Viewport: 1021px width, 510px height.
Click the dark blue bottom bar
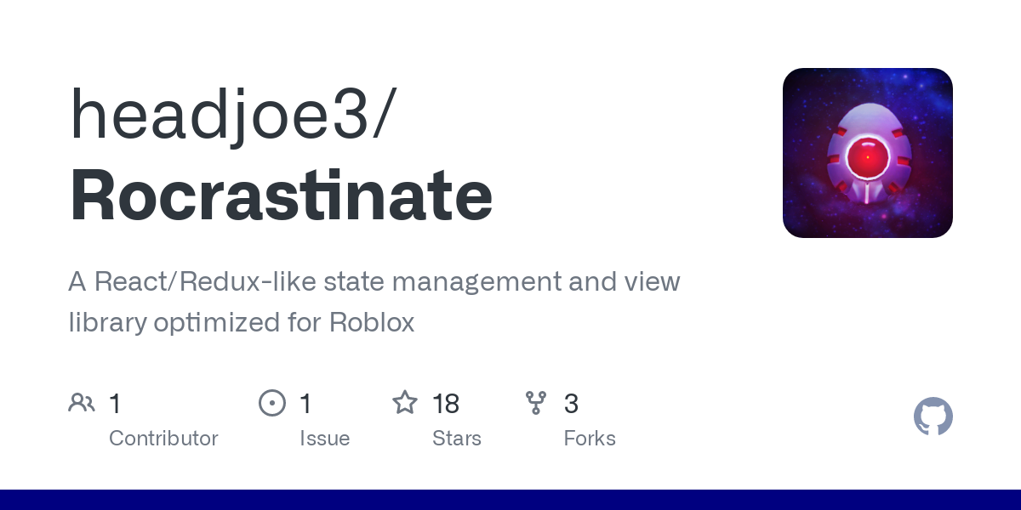tap(510, 498)
